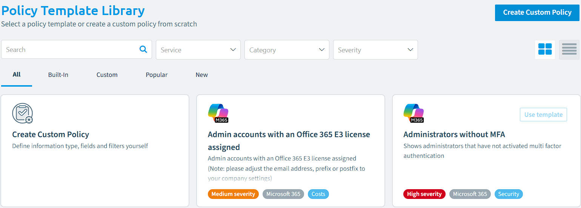Open the Service dropdown
This screenshot has height=208, width=581.
[x=198, y=50]
